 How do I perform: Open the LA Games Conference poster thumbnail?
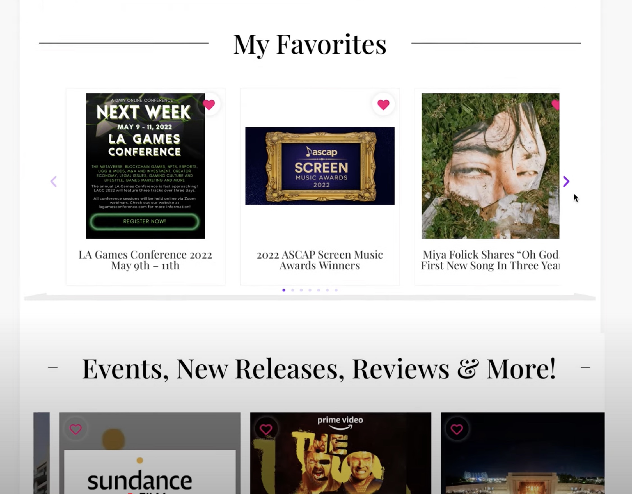[x=145, y=166]
